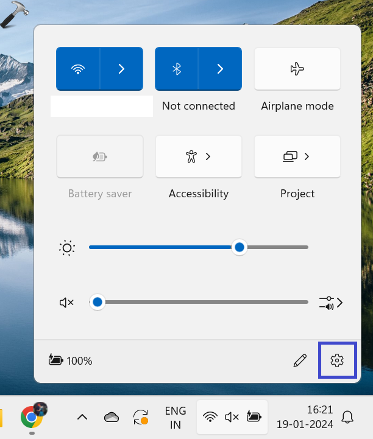This screenshot has height=439, width=373.
Task: Adjust the brightness slider
Action: coord(199,247)
